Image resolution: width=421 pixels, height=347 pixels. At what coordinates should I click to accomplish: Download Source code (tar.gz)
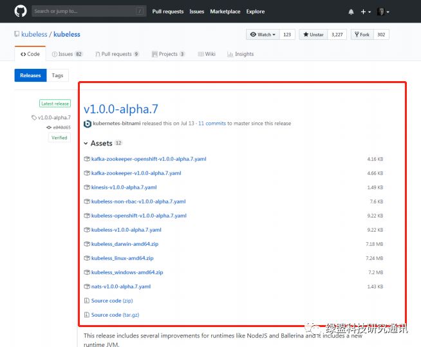pos(115,315)
